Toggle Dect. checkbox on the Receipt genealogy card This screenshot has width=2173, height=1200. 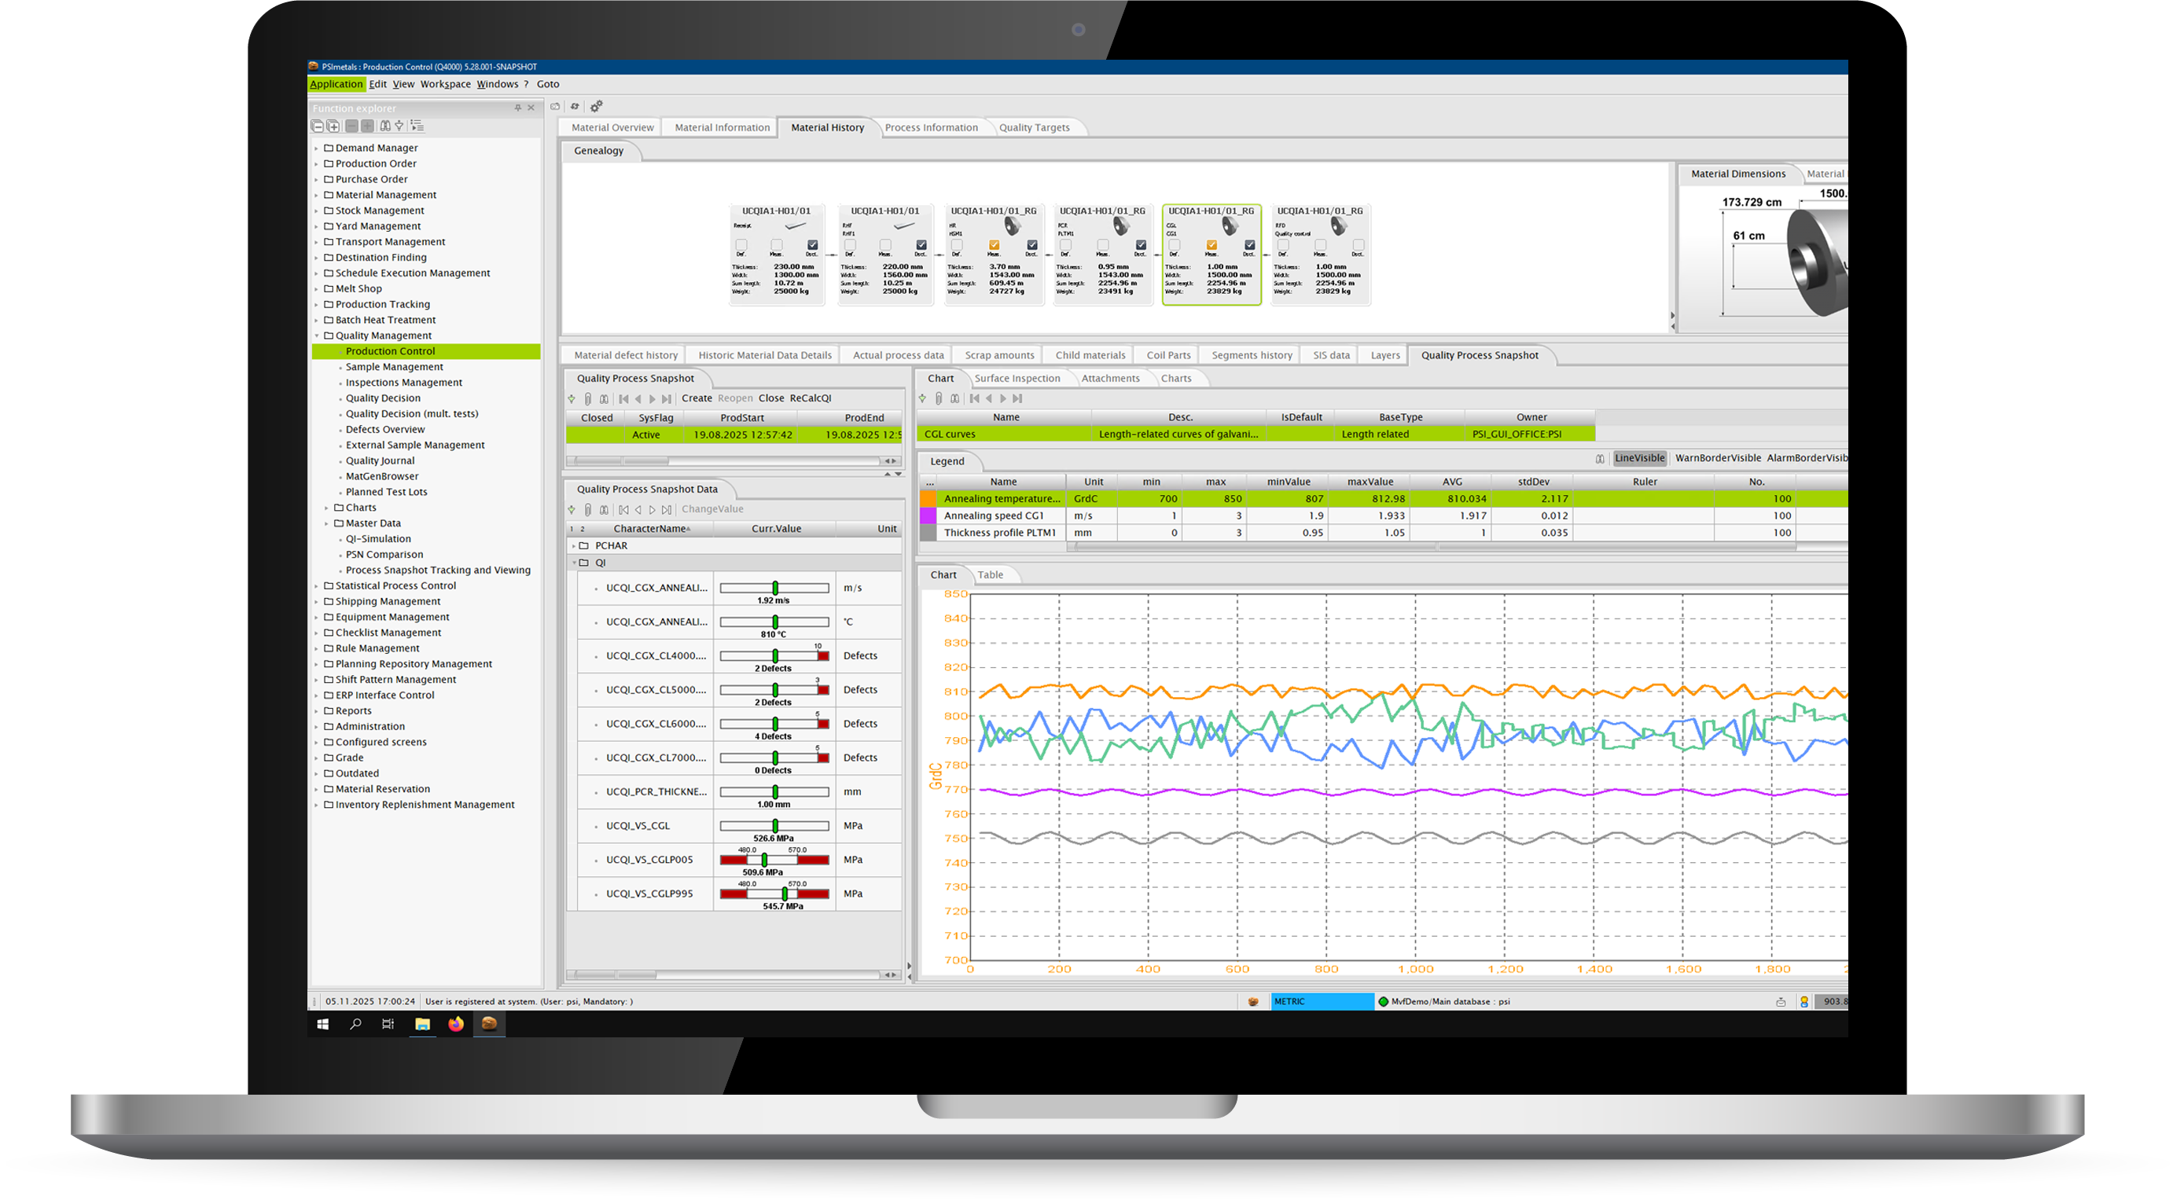[812, 245]
